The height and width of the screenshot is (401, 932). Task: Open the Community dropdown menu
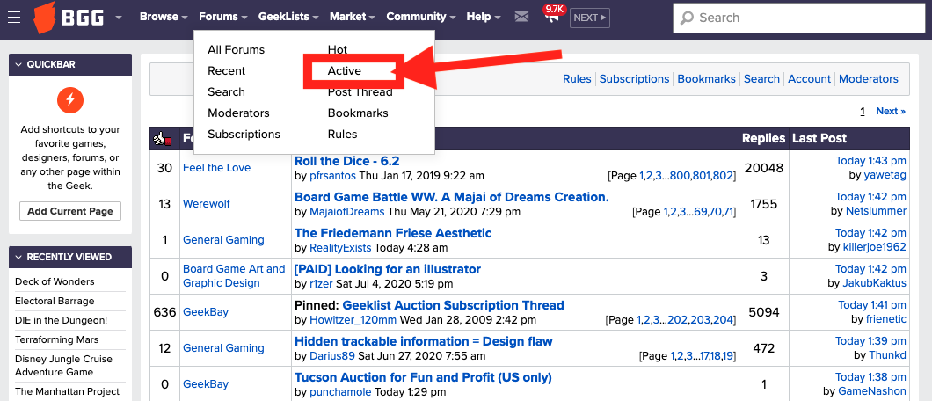point(421,18)
